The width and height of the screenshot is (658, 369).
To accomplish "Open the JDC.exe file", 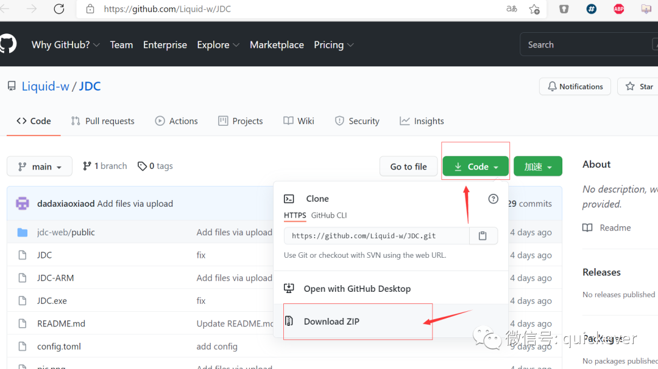I will (x=52, y=301).
